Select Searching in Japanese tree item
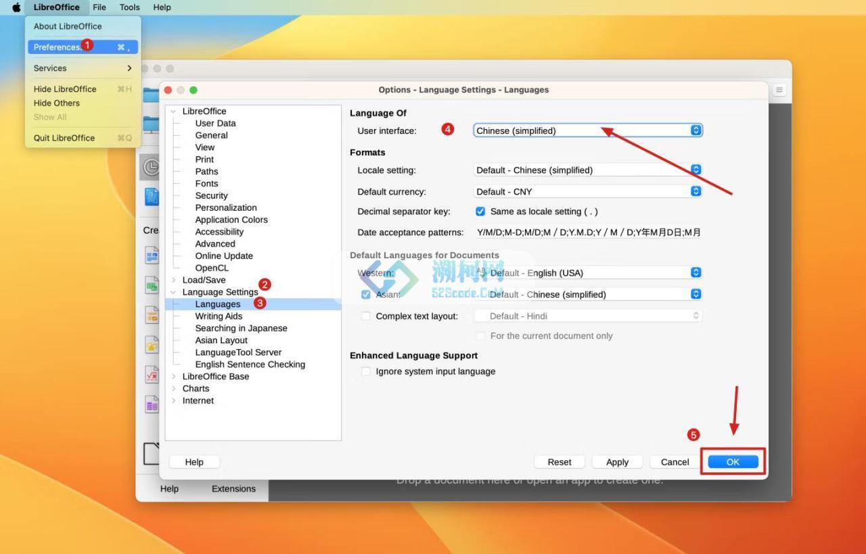This screenshot has width=866, height=554. [x=241, y=329]
